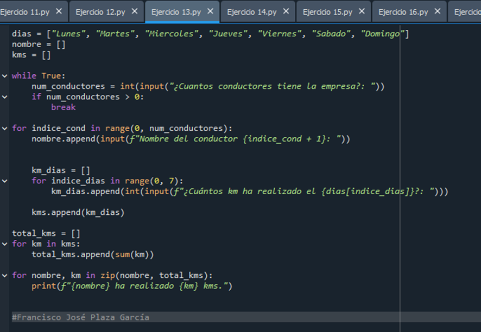Click the partially visible last tab
The height and width of the screenshot is (332, 481).
467,12
